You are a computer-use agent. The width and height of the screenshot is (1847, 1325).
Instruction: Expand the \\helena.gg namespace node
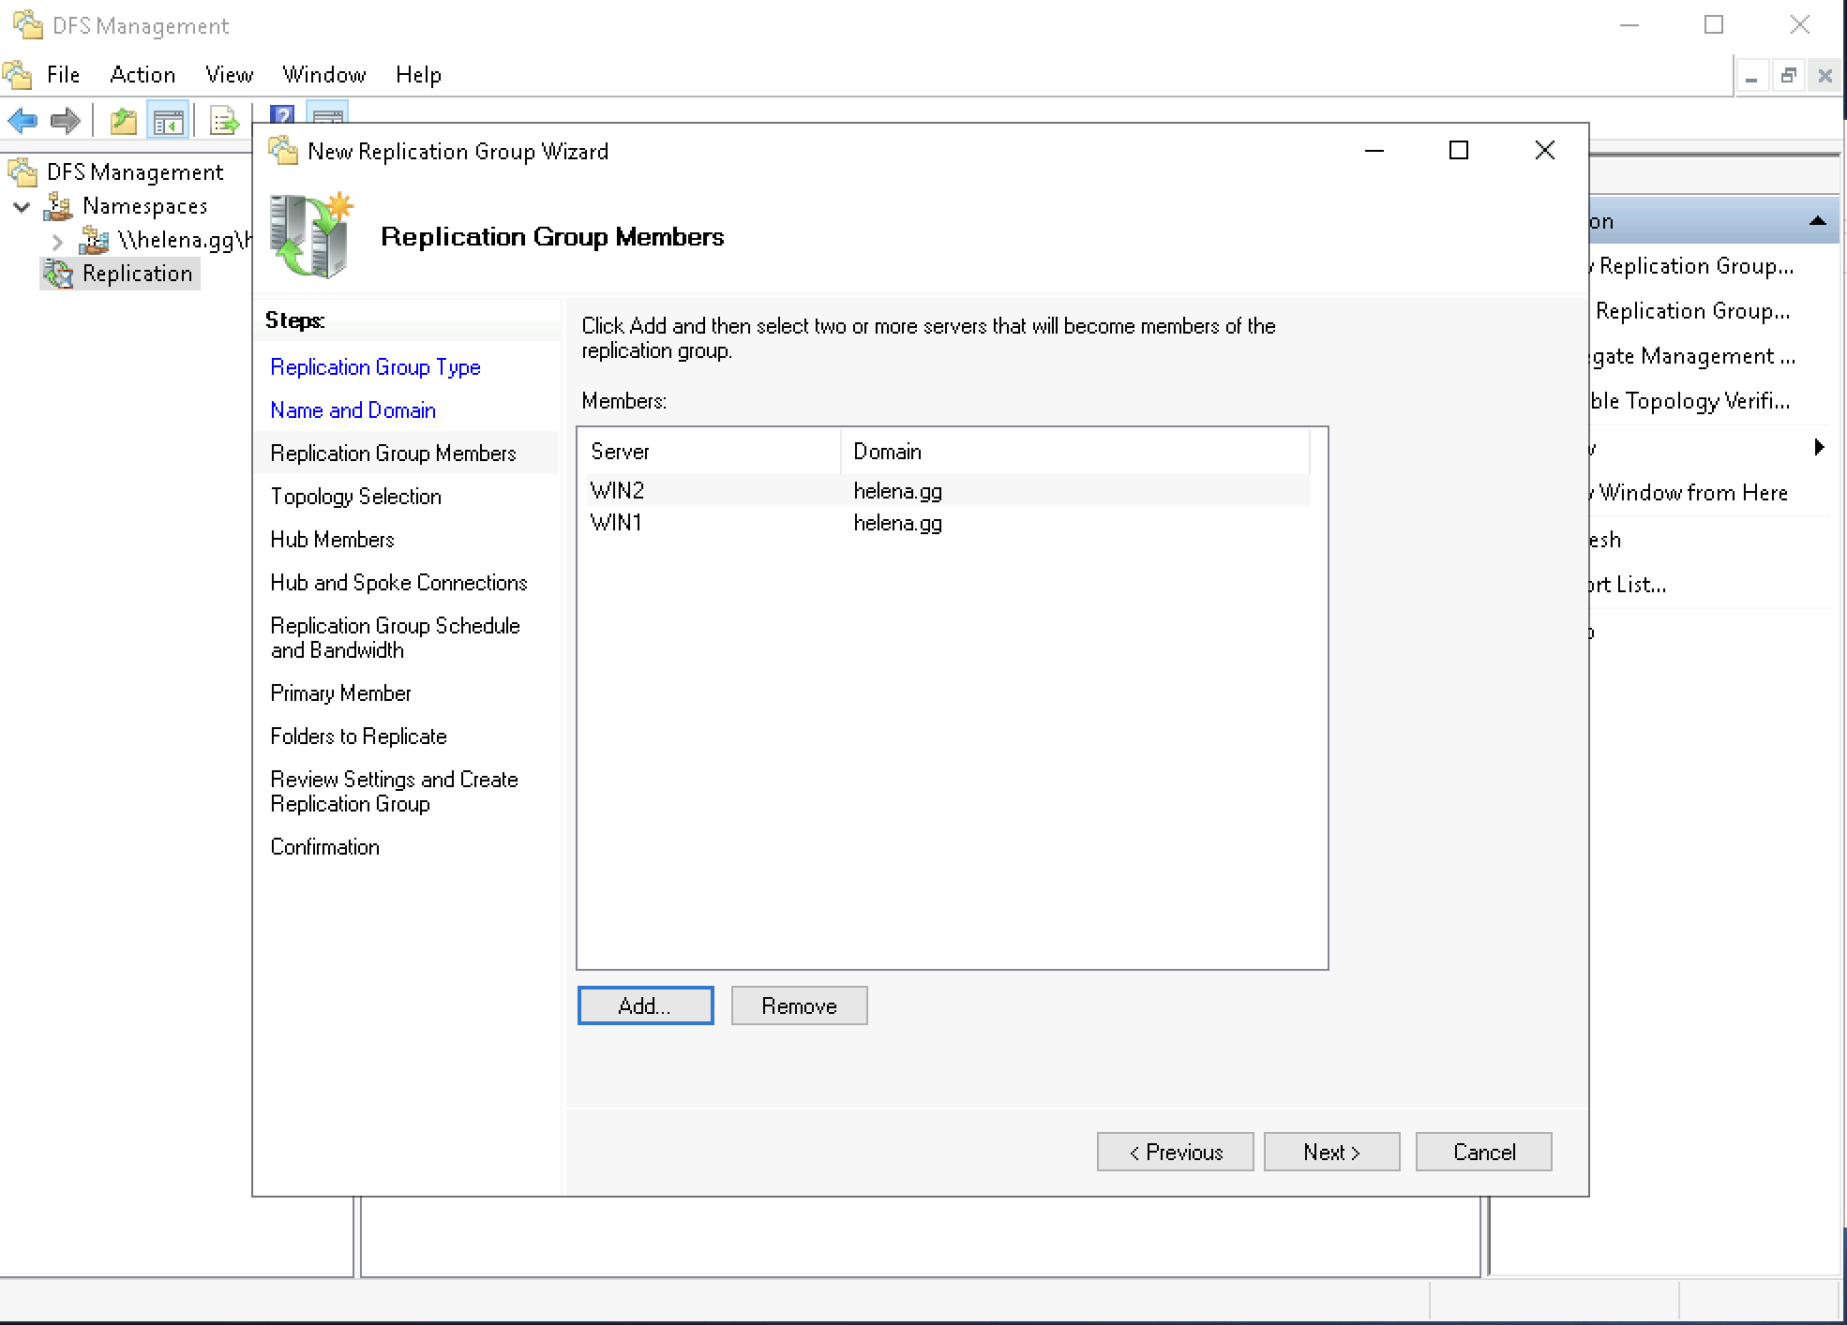[57, 241]
